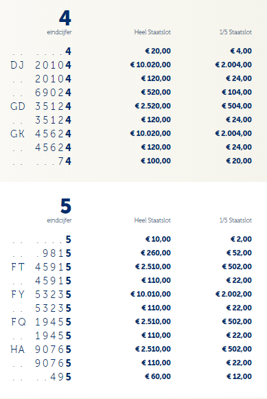Image resolution: width=267 pixels, height=399 pixels.
Task: Click 1/5 Staatslot column header in section 5
Action: [x=235, y=220]
